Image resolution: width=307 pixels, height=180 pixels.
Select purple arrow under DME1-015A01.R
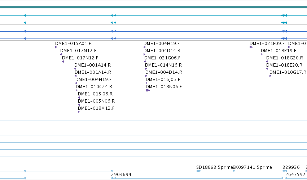point(56,47)
